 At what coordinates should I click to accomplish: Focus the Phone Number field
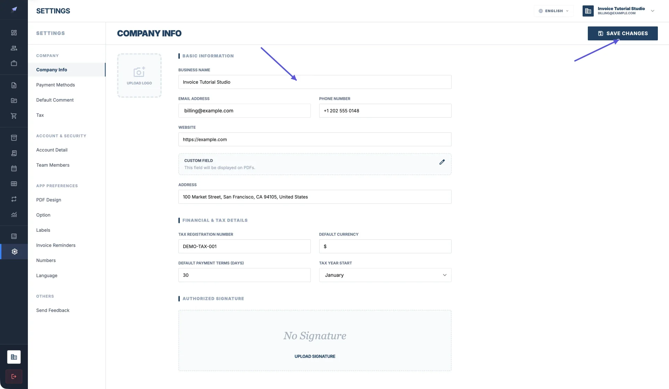[x=385, y=111]
